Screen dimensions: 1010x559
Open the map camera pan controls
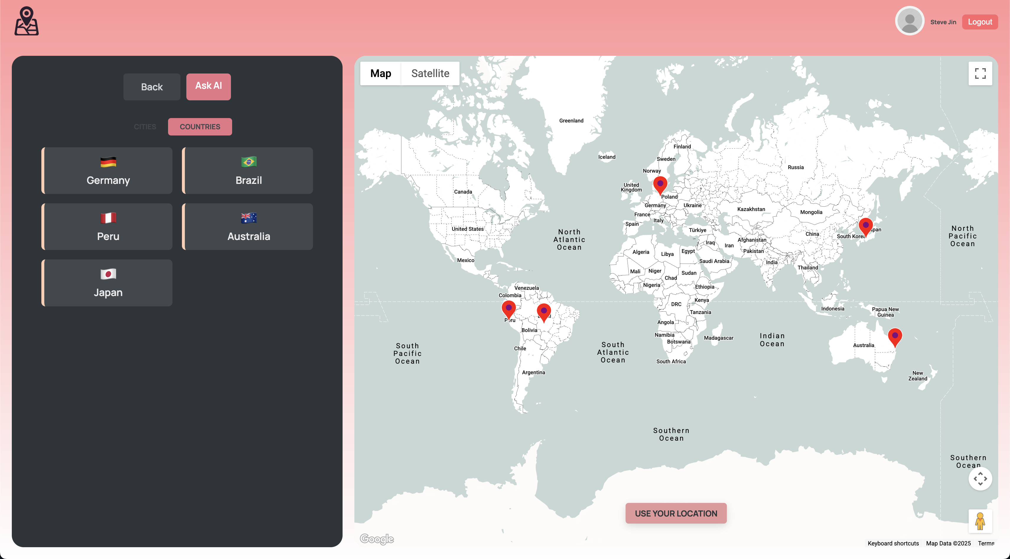pyautogui.click(x=980, y=478)
